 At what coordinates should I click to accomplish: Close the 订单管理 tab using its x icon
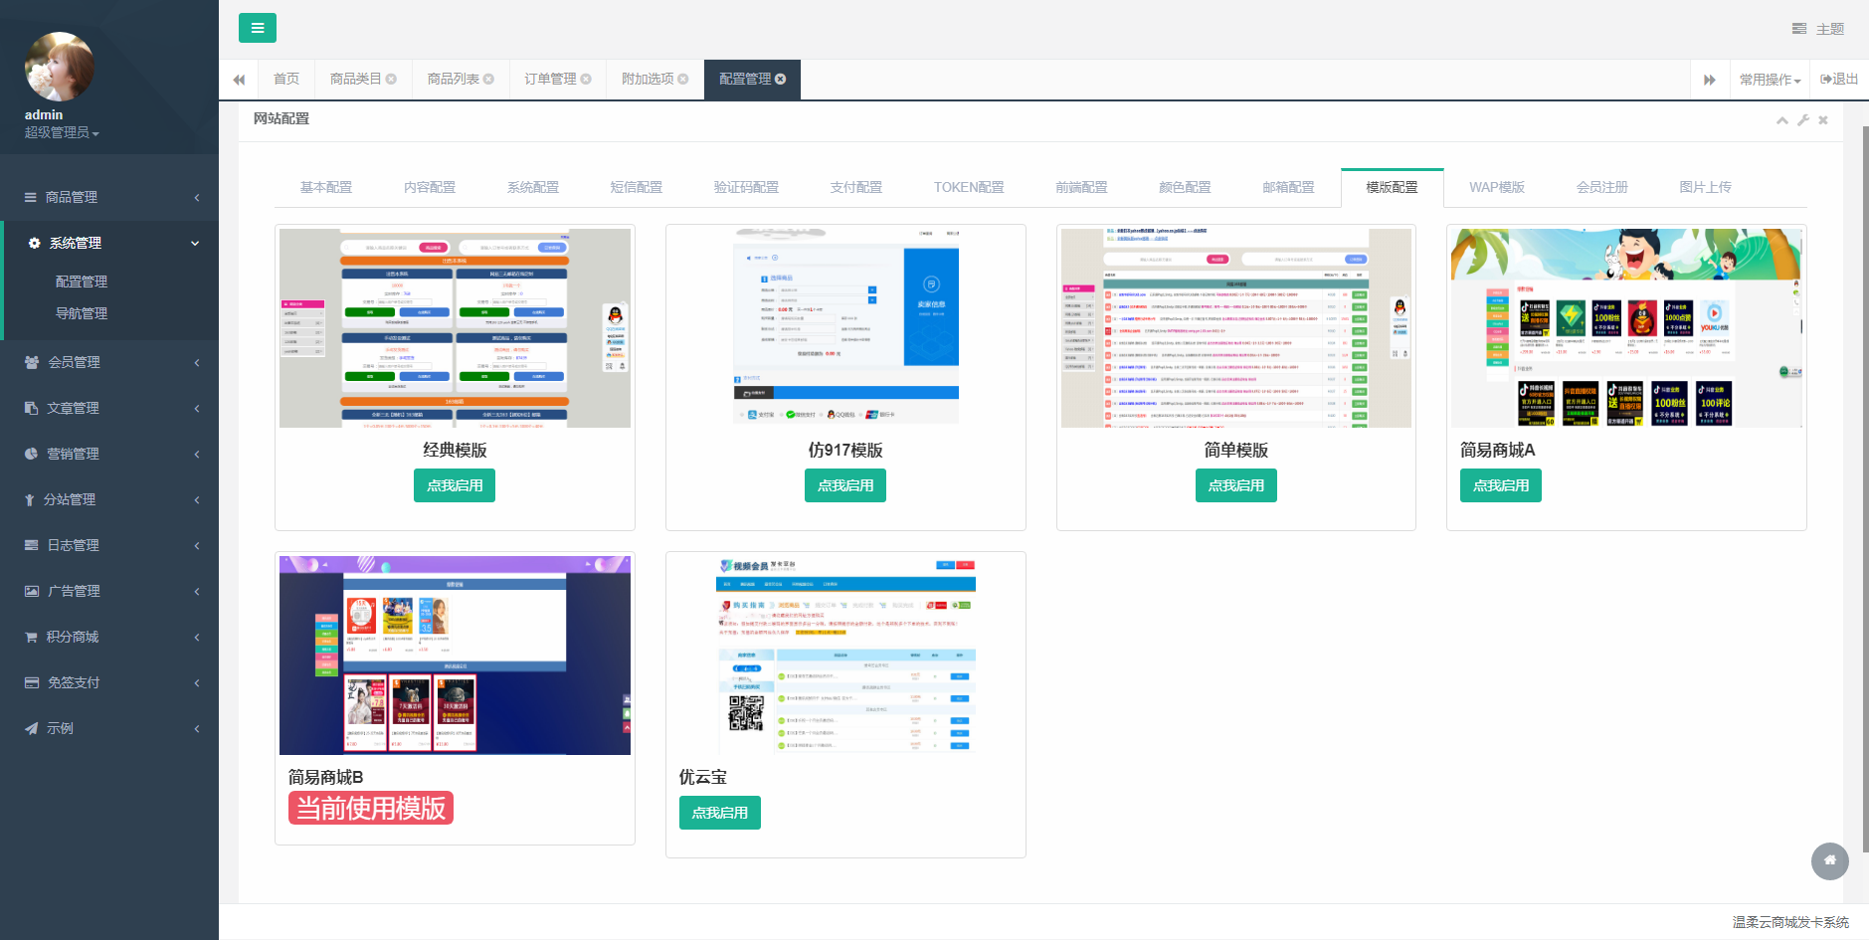click(586, 80)
